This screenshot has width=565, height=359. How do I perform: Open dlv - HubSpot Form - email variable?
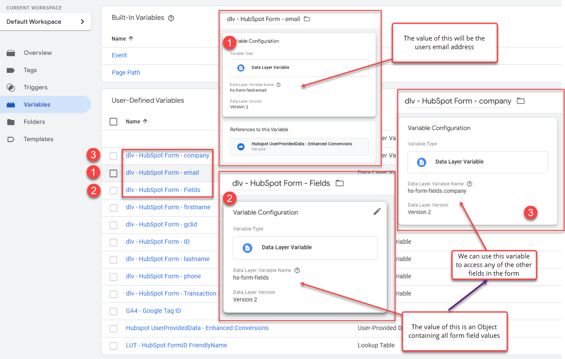(x=162, y=173)
